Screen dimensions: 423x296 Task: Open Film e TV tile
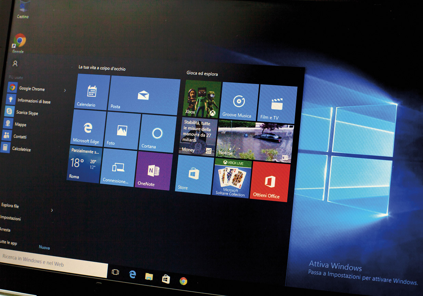click(x=277, y=104)
